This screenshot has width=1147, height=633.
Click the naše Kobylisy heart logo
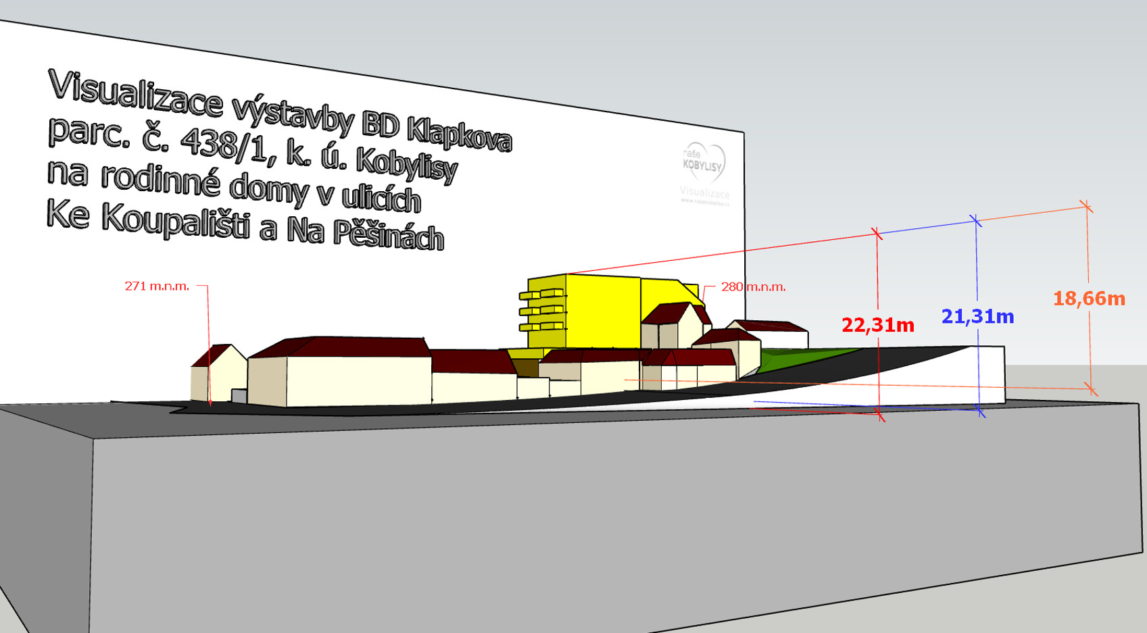pos(704,163)
